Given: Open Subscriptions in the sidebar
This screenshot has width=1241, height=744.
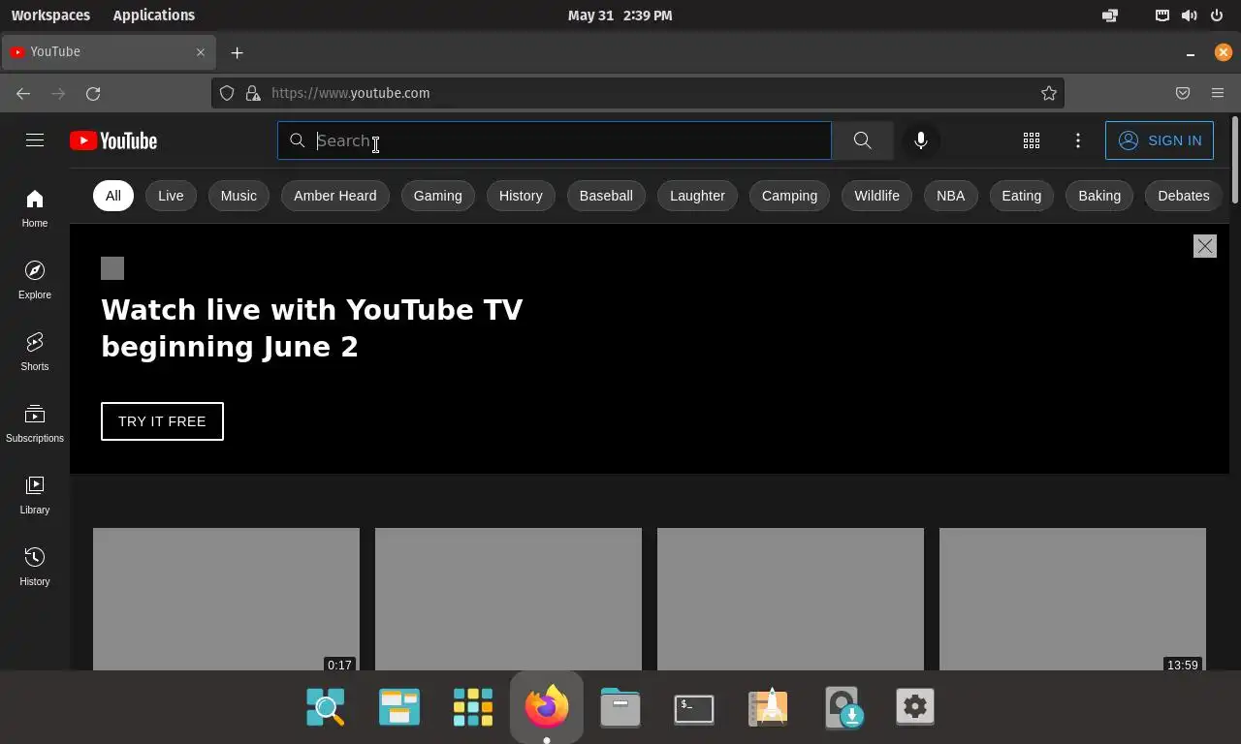Looking at the screenshot, I should pyautogui.click(x=35, y=423).
